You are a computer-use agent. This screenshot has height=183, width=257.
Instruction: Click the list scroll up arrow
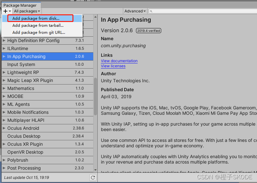95,17
